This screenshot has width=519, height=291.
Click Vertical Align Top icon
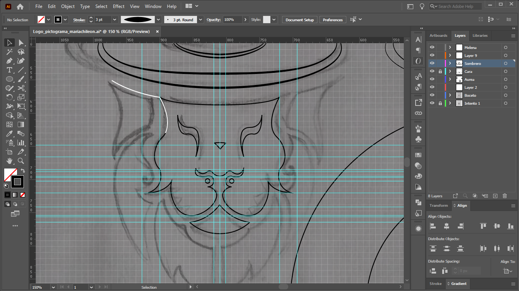[x=483, y=226]
